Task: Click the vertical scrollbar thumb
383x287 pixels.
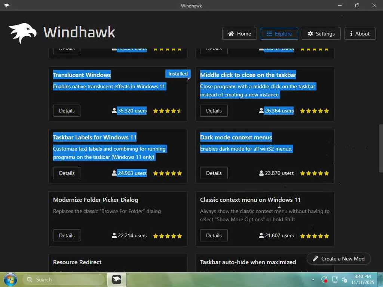Action: click(x=380, y=148)
